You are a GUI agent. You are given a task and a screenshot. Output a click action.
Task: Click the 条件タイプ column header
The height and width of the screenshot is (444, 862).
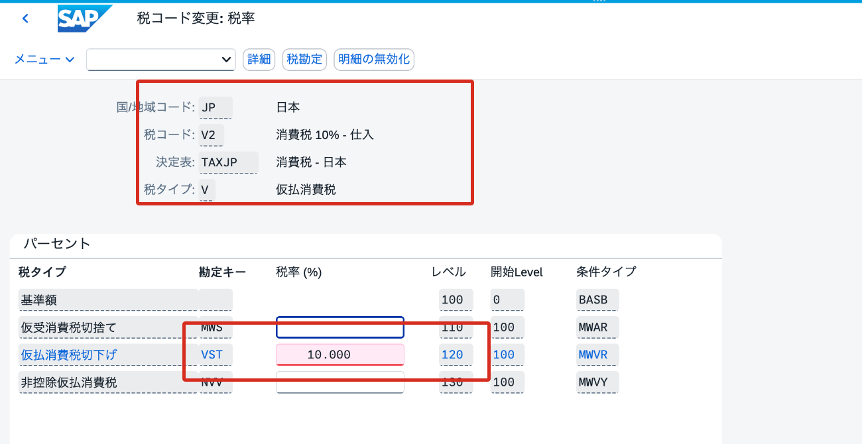coord(606,272)
